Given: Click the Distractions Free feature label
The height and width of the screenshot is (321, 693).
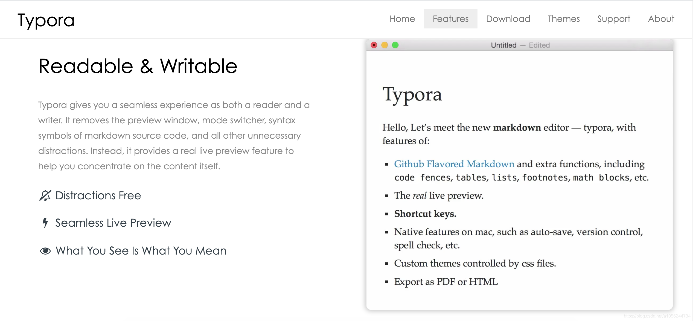Looking at the screenshot, I should coord(98,195).
